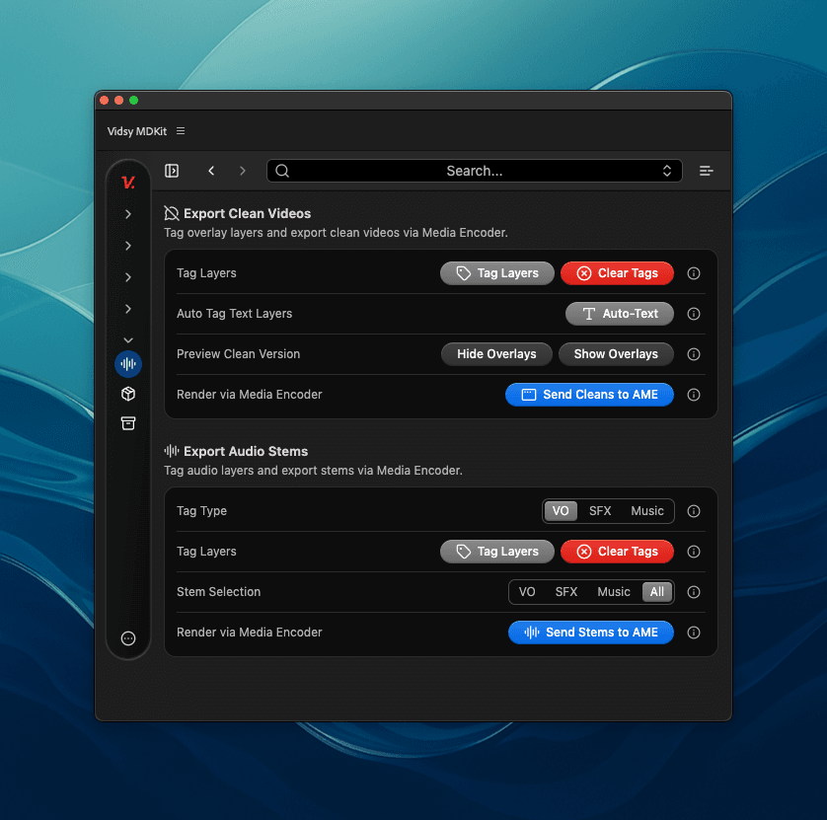The height and width of the screenshot is (820, 827).
Task: Select SFX in Tag Type
Action: pyautogui.click(x=600, y=511)
